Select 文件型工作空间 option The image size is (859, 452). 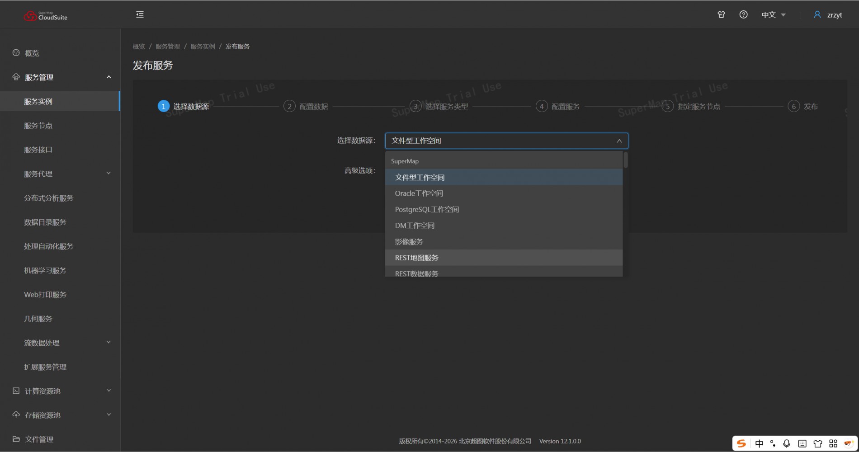click(504, 177)
